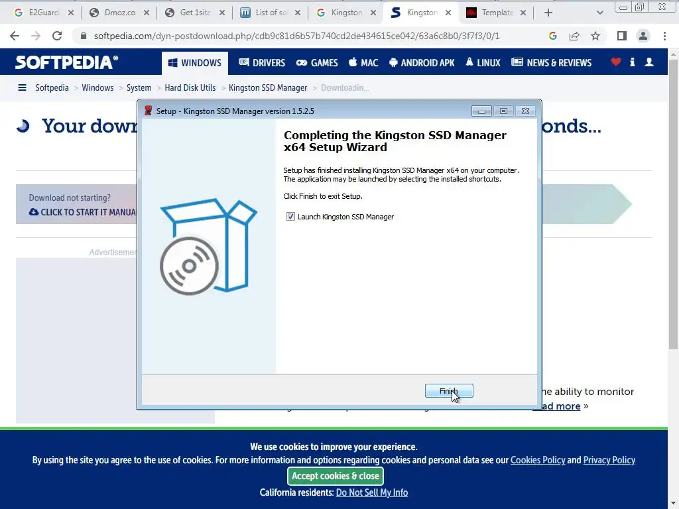Open the hamburger menu beside breadcrumbs
Image resolution: width=679 pixels, height=509 pixels.
(x=22, y=88)
